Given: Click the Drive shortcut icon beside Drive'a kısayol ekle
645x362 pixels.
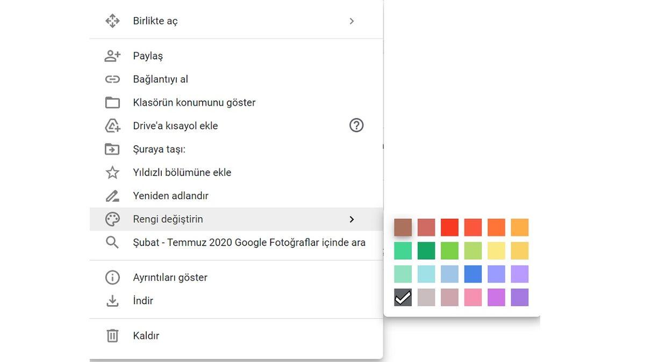Looking at the screenshot, I should pyautogui.click(x=112, y=125).
